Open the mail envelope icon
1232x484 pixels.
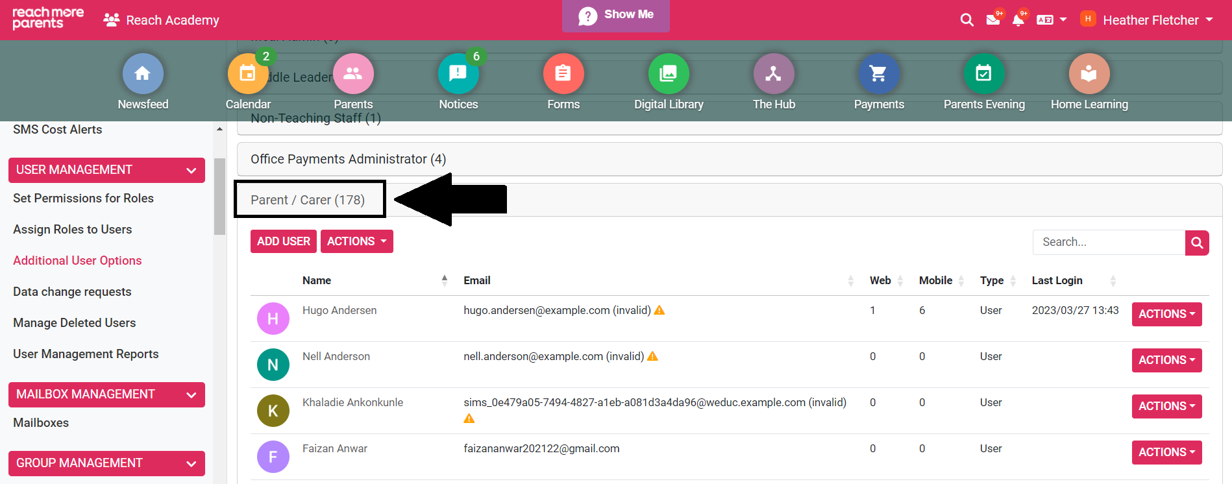point(992,20)
